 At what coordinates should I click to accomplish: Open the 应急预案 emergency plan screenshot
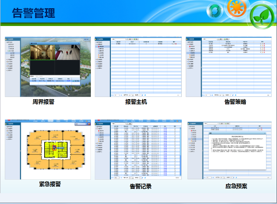coord(229,150)
